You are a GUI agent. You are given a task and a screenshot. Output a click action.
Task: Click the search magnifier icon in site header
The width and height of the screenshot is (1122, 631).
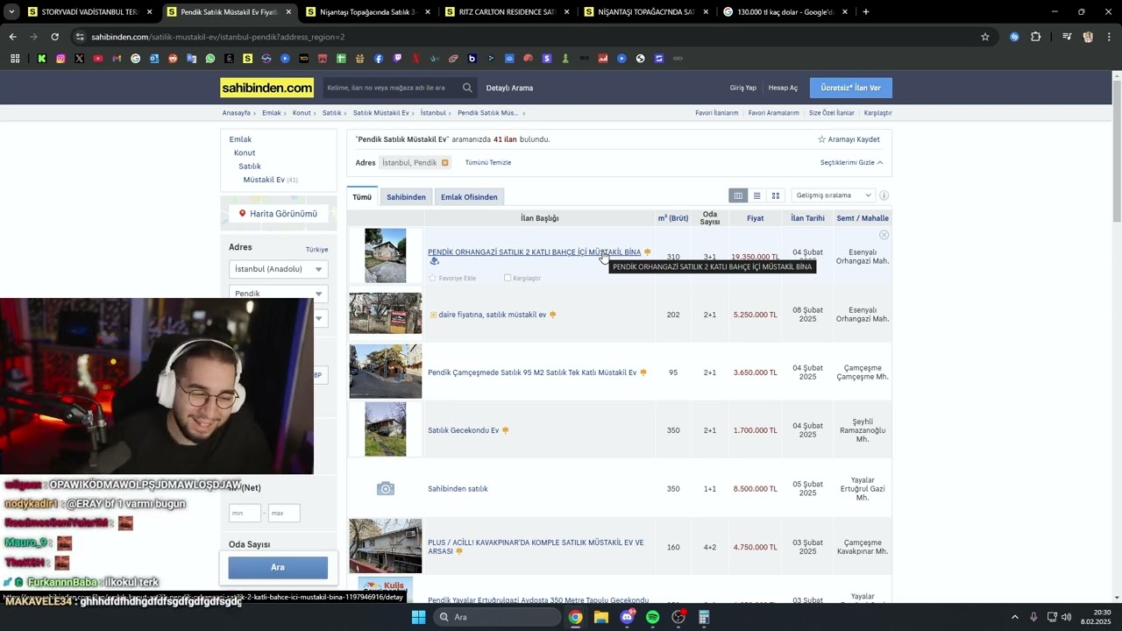coord(467,88)
